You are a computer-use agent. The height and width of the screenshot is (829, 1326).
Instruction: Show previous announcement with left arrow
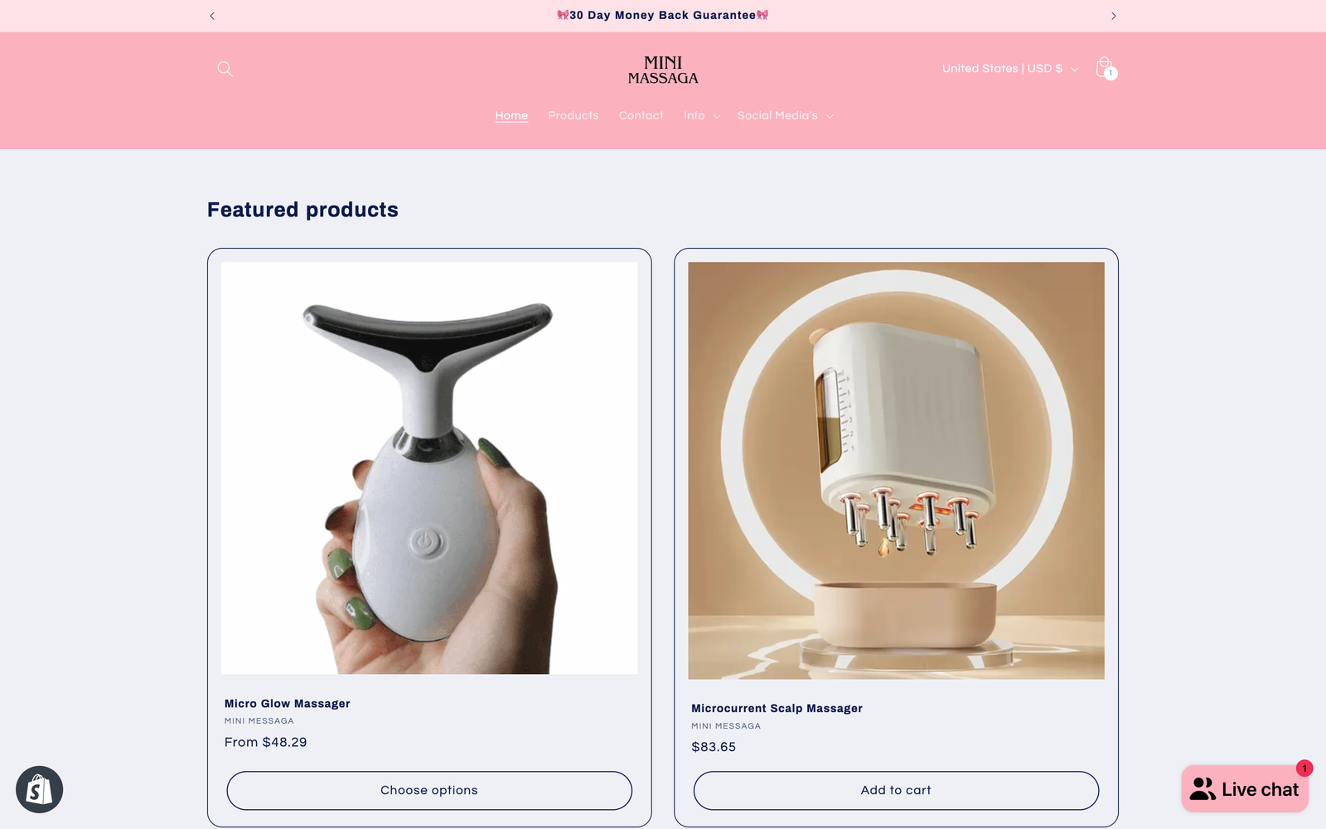click(x=212, y=16)
